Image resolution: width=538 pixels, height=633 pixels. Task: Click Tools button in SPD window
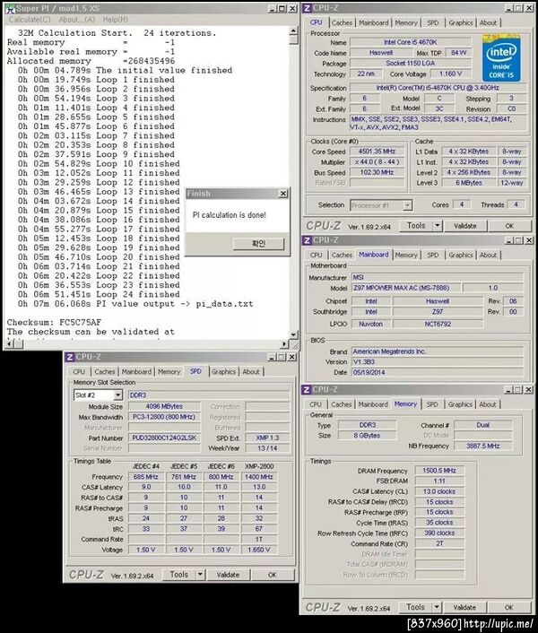pos(178,575)
